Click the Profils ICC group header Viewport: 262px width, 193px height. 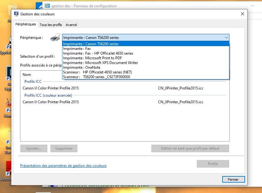click(x=33, y=82)
